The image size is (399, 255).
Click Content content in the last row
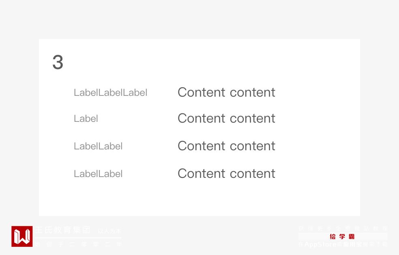click(226, 173)
